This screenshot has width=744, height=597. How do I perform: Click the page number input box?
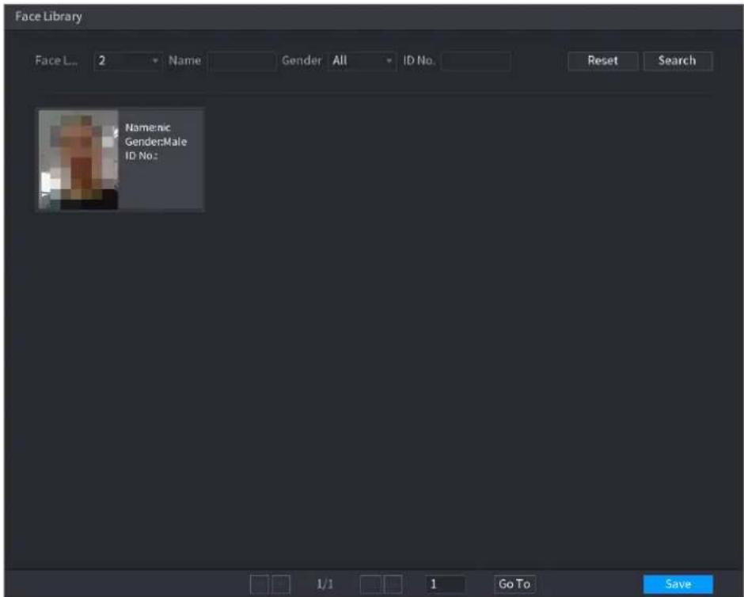point(445,584)
